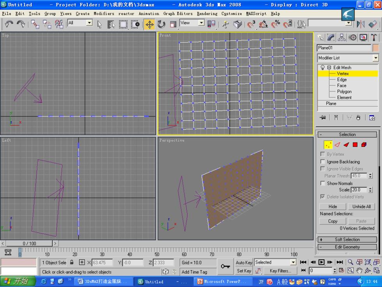
Task: Activate the Bind to Space Warp tool
Action: pyautogui.click(x=59, y=24)
